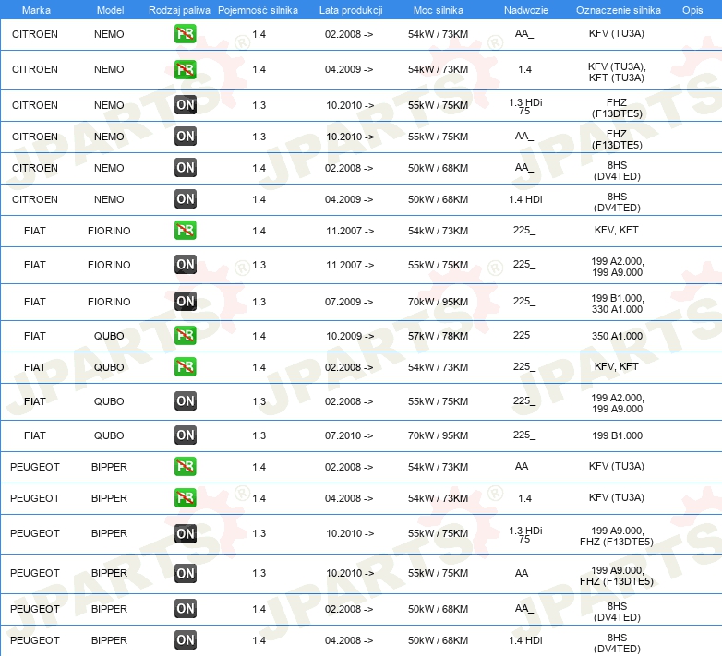Select the 350 A1.000 engine code cell
This screenshot has height=656, width=722.
(617, 336)
